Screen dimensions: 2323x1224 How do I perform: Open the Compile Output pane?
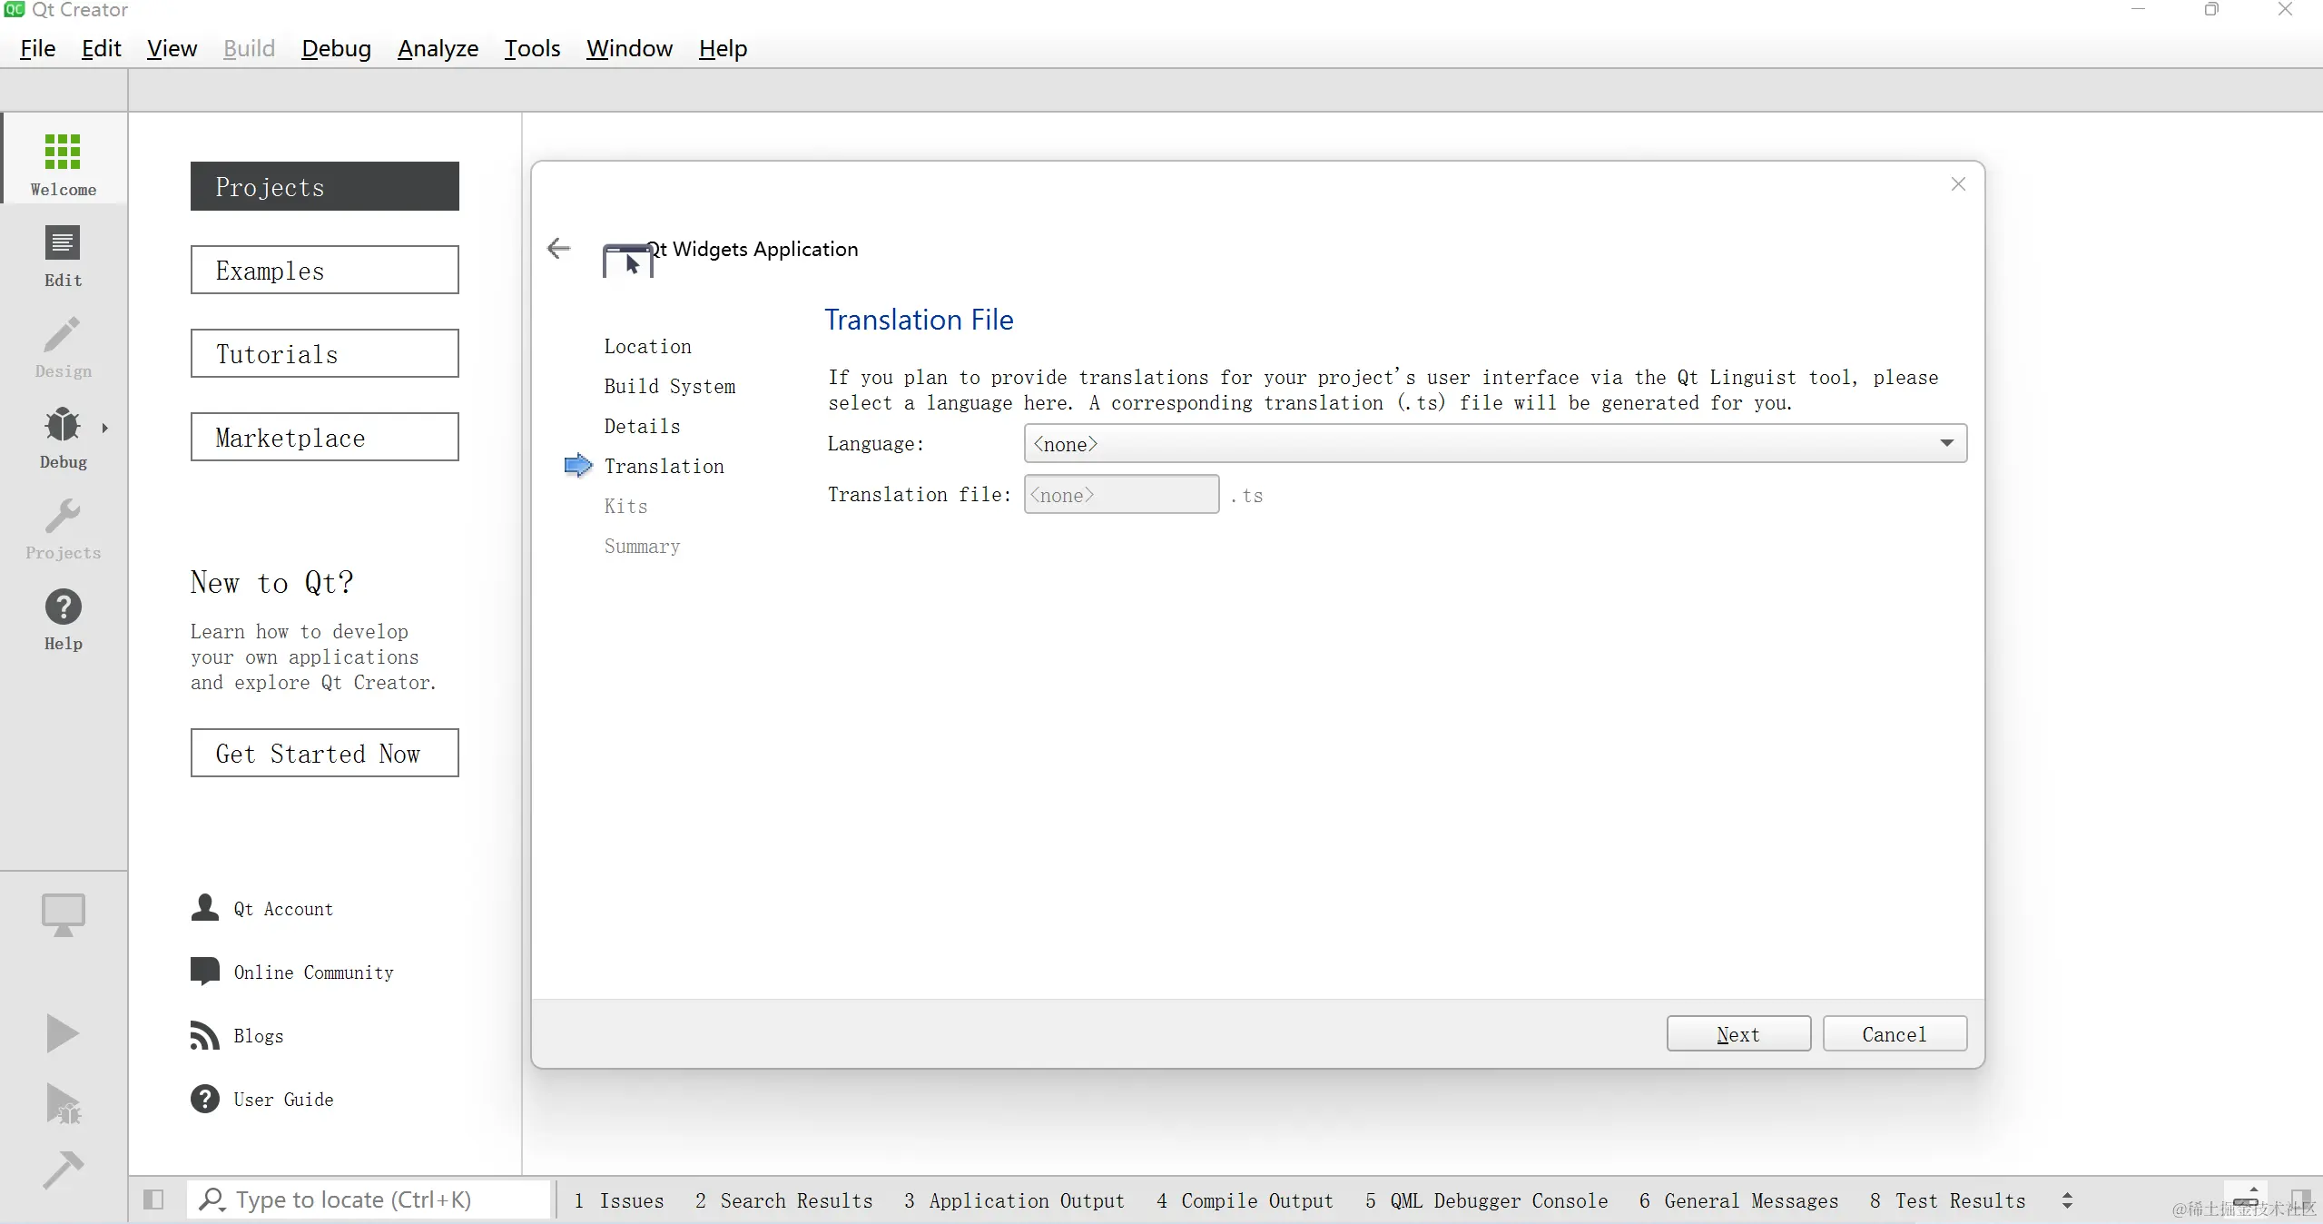point(1245,1200)
